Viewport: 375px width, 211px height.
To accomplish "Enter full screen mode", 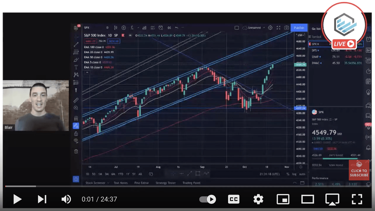I will click(x=357, y=199).
